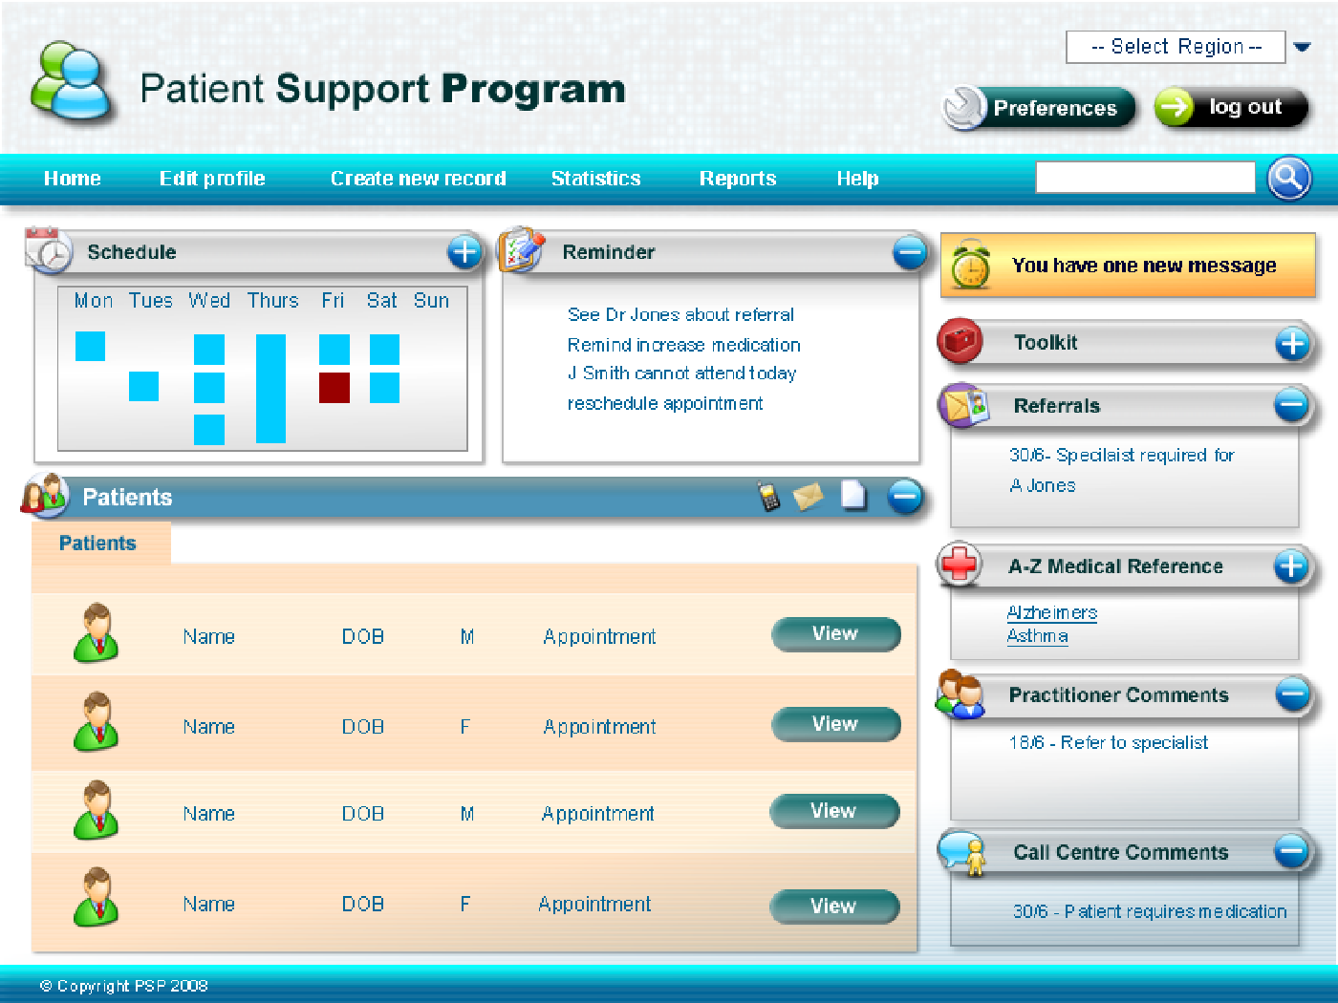Select the Patients tab
The width and height of the screenshot is (1338, 1003).
pos(100,543)
